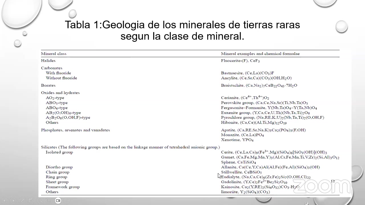Click the 'Cerite' formula entry
The height and width of the screenshot is (205, 365).
coord(274,152)
